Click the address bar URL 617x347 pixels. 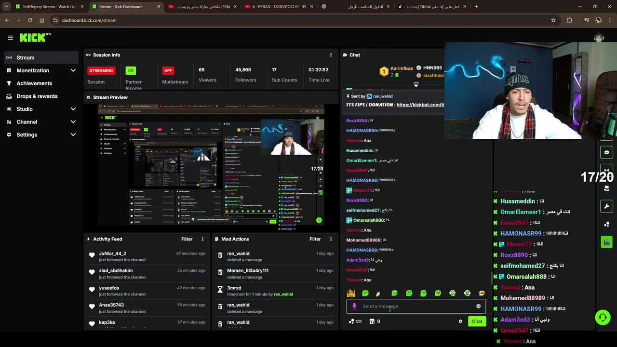coord(89,20)
